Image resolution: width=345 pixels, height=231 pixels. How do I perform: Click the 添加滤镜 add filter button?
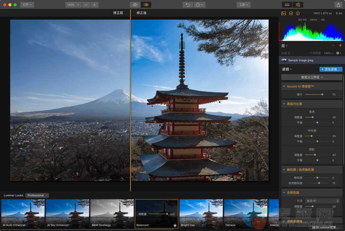(331, 69)
